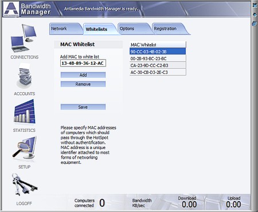Switch to the Registration tab
Viewport: 258px width, 212px height.
[170, 29]
